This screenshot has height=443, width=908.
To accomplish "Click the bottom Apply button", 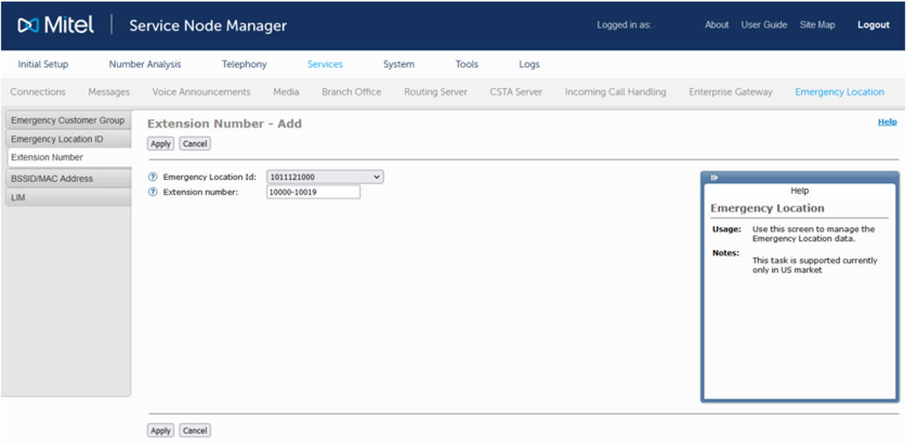I will click(x=161, y=431).
